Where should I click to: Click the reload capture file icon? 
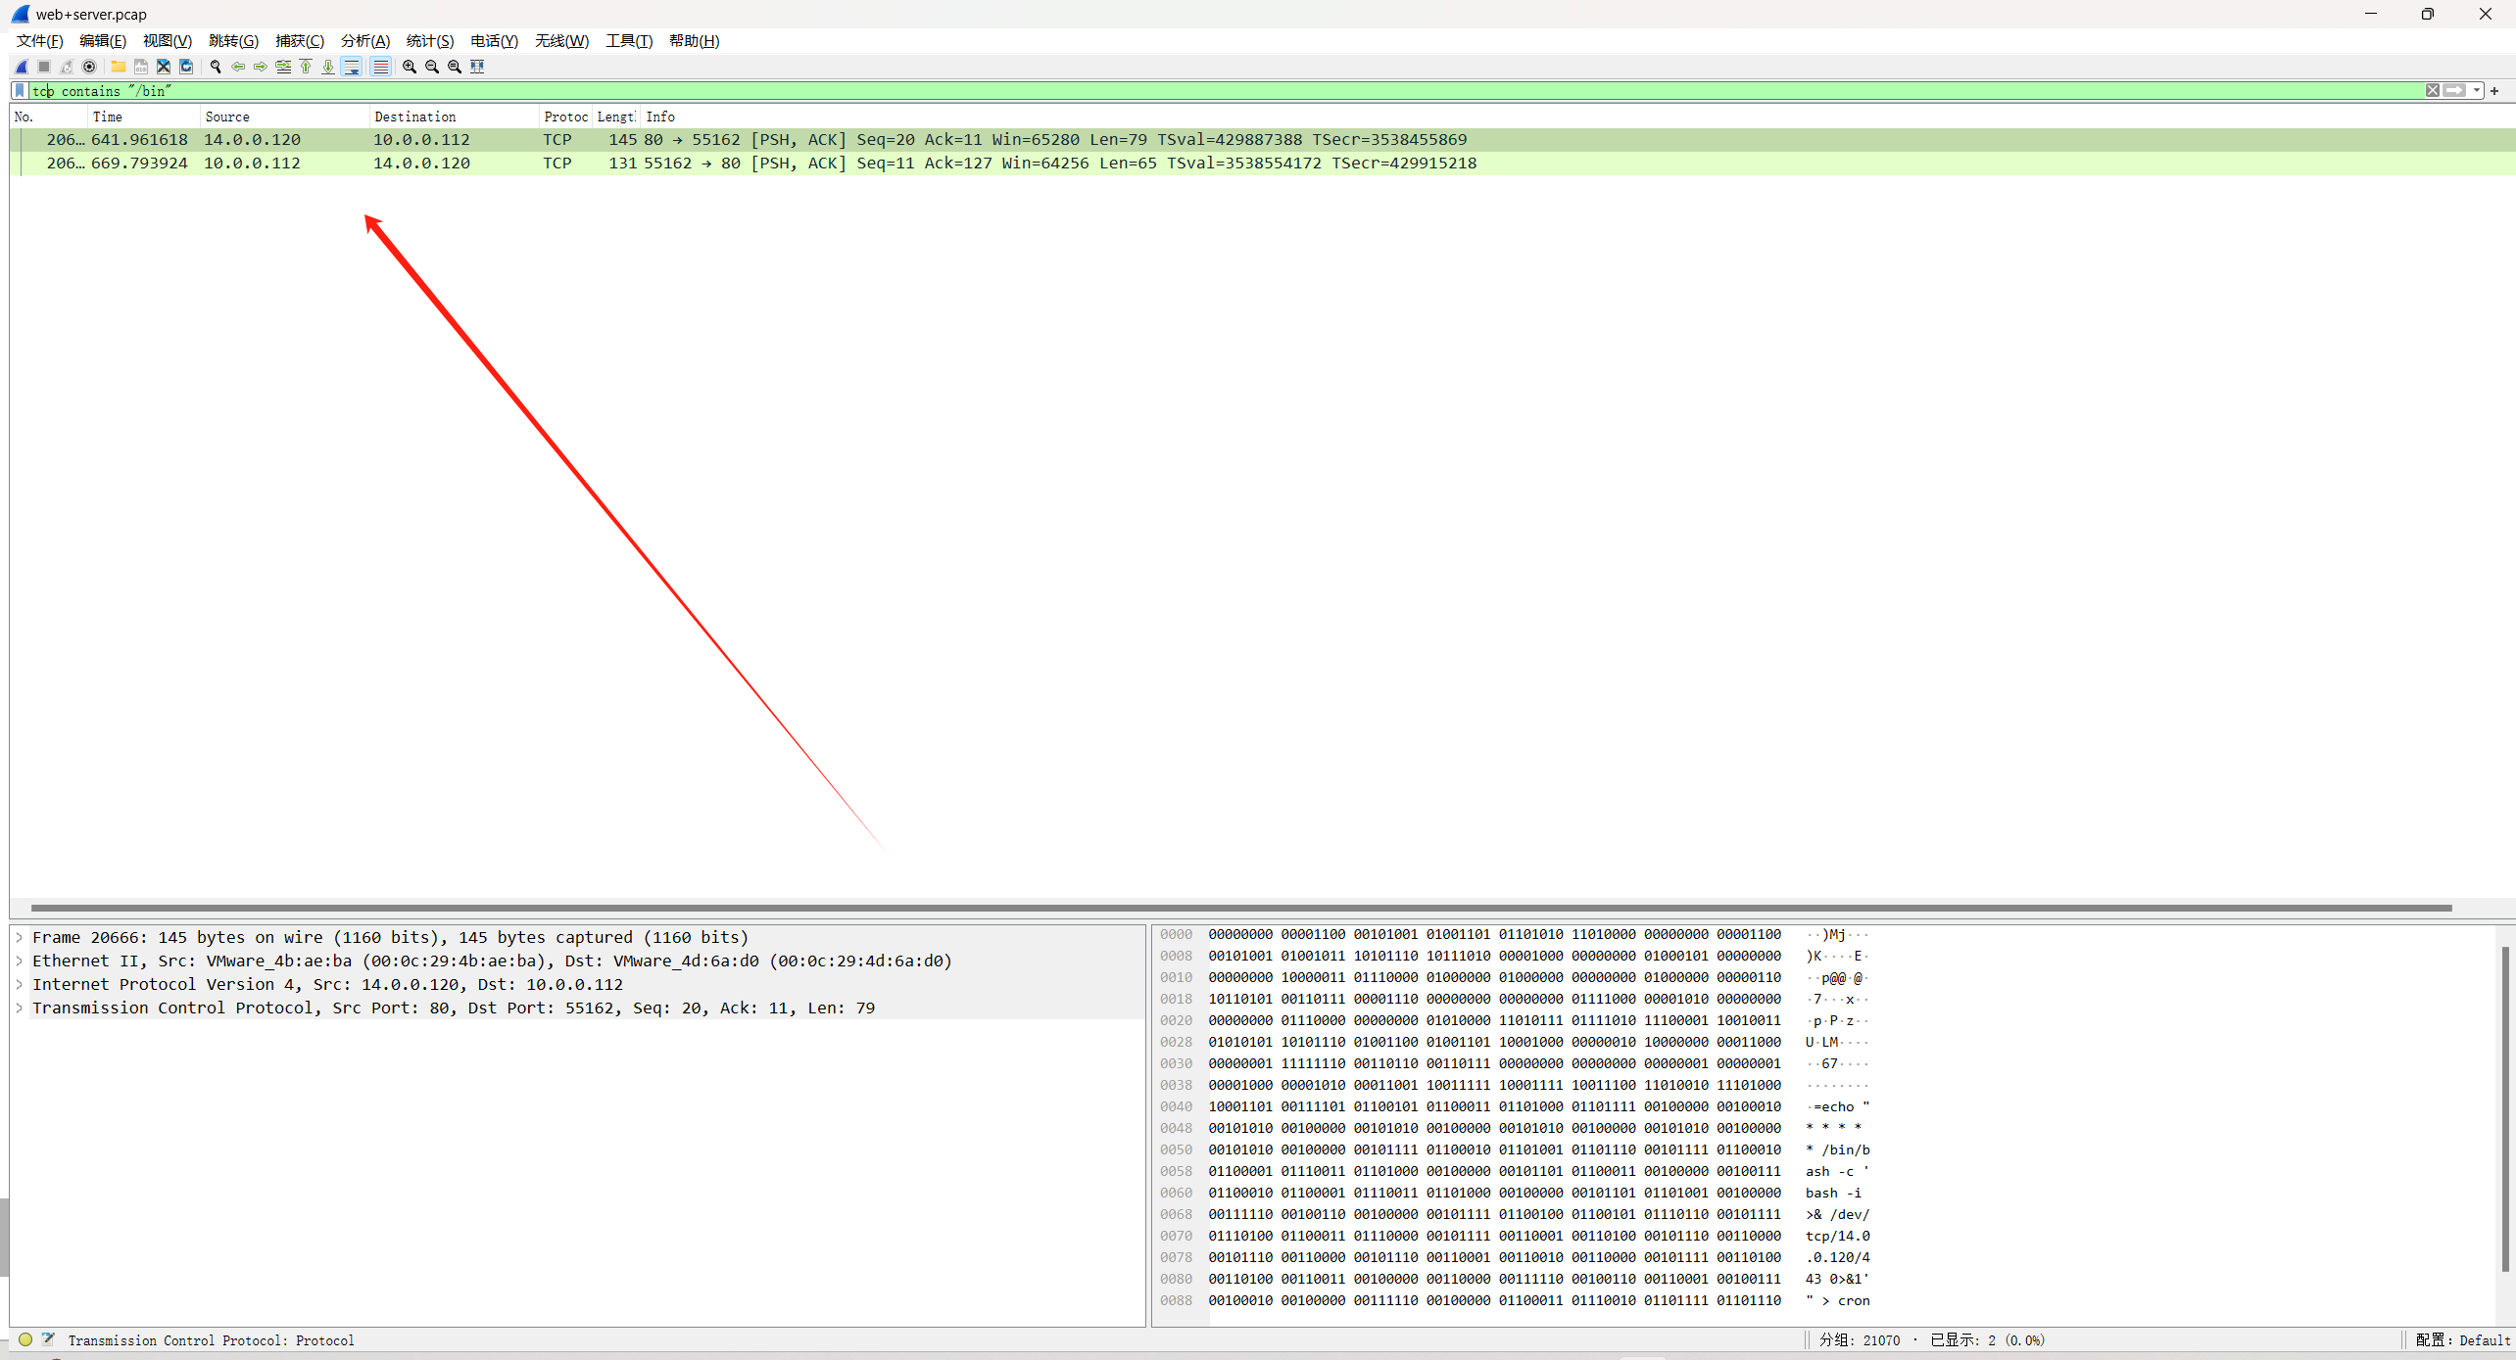coord(186,67)
